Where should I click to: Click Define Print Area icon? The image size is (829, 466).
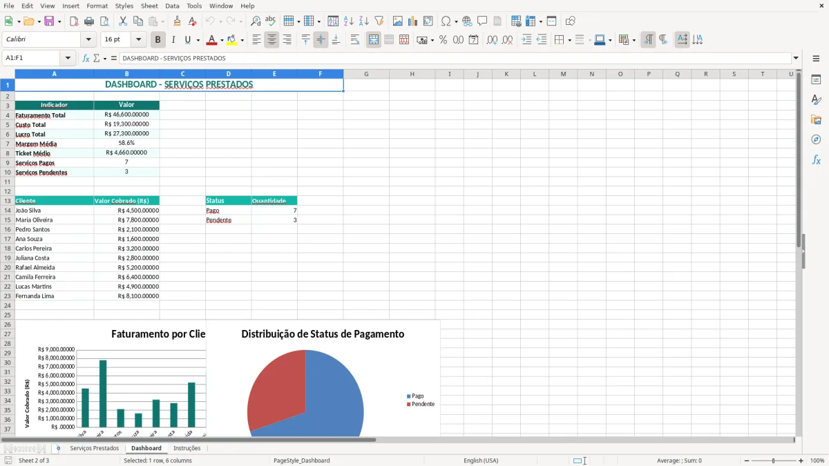point(516,21)
